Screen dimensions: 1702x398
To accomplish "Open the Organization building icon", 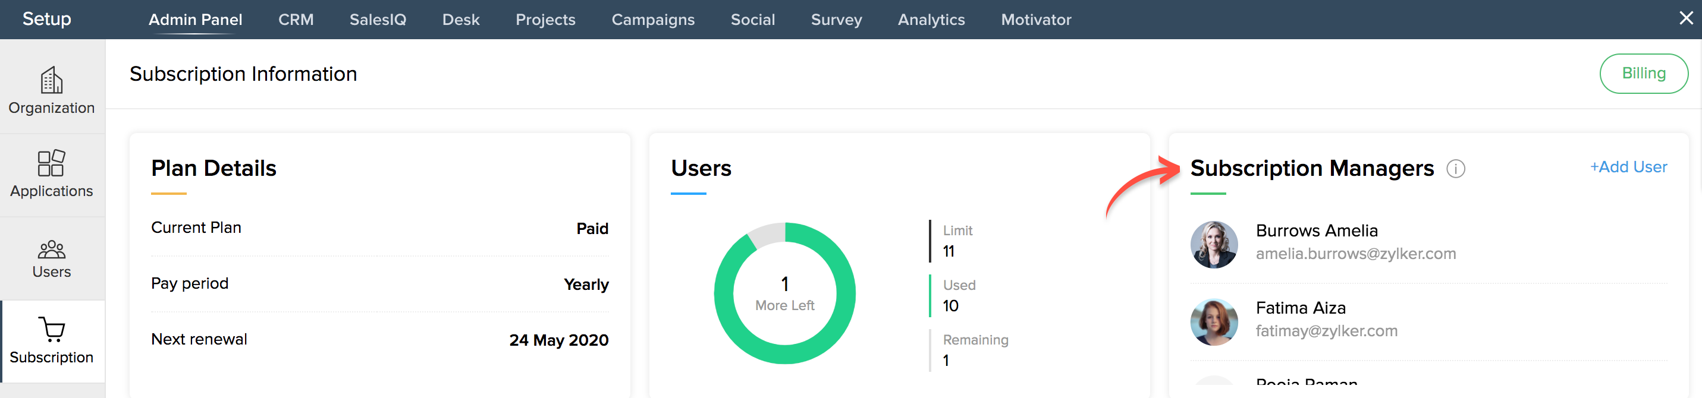I will (x=52, y=81).
